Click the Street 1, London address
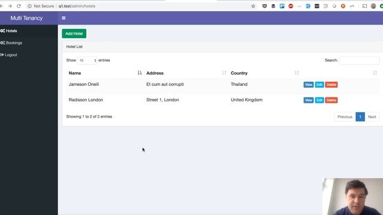383x215 pixels. [163, 100]
